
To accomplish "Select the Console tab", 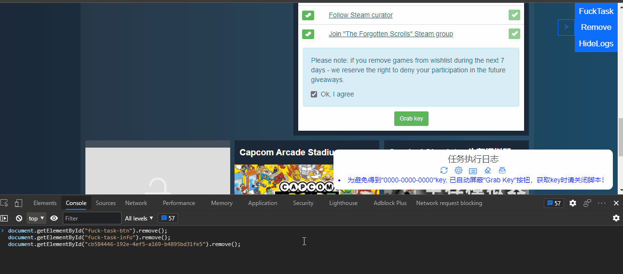I will (x=76, y=203).
